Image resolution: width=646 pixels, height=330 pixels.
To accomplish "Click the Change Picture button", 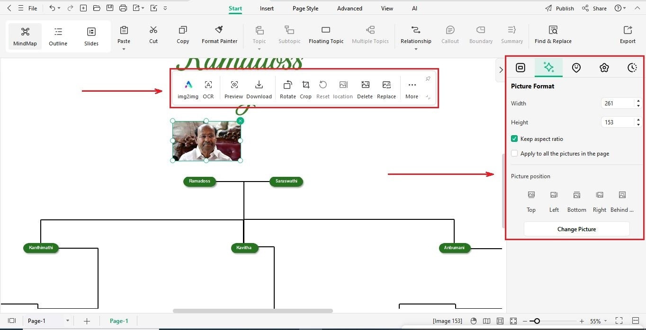I will tap(576, 229).
